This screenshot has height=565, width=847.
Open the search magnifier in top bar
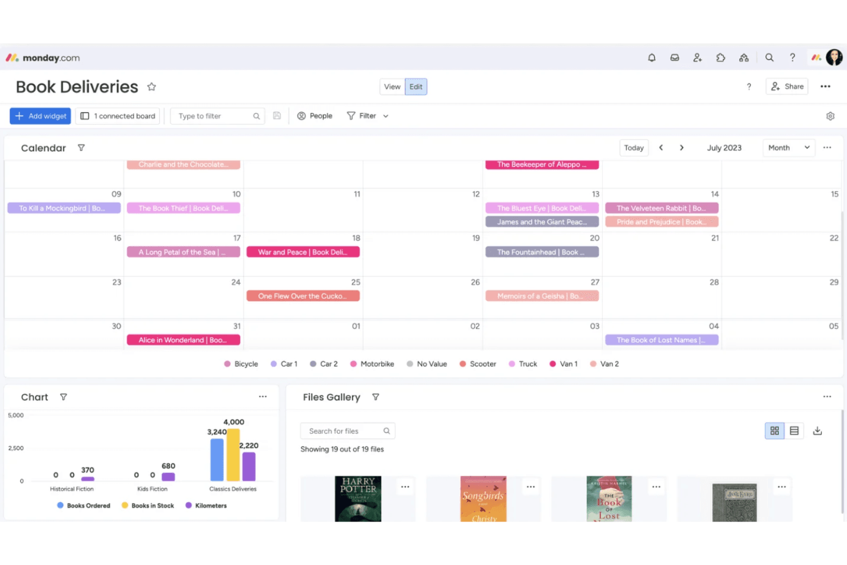point(769,57)
